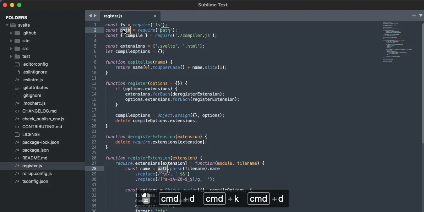
Task: Open the LICENSE file
Action: pos(31,135)
